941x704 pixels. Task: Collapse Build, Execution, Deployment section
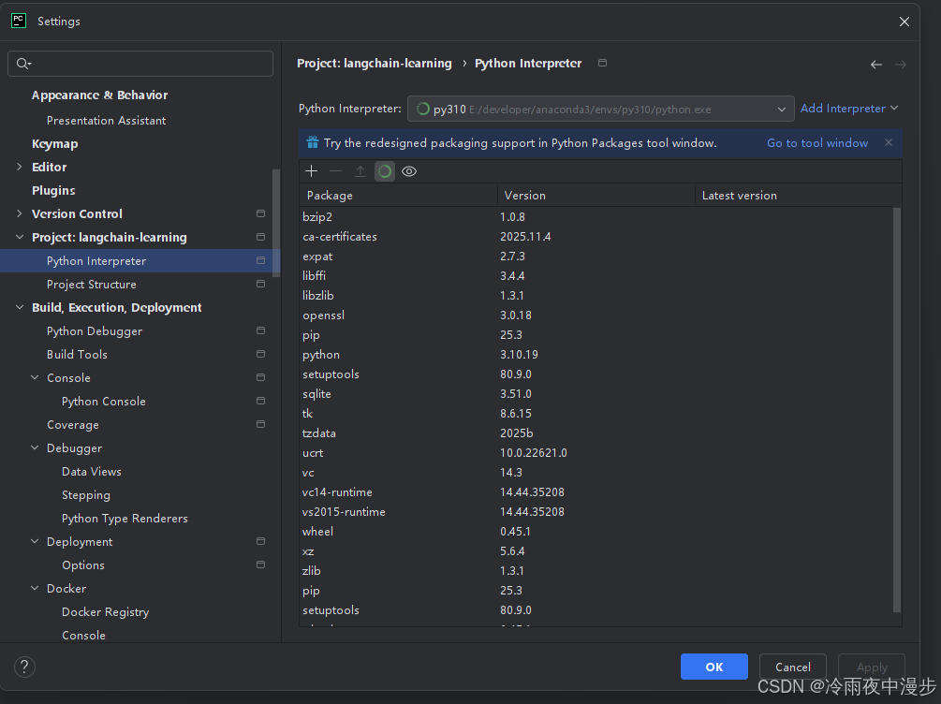click(20, 307)
